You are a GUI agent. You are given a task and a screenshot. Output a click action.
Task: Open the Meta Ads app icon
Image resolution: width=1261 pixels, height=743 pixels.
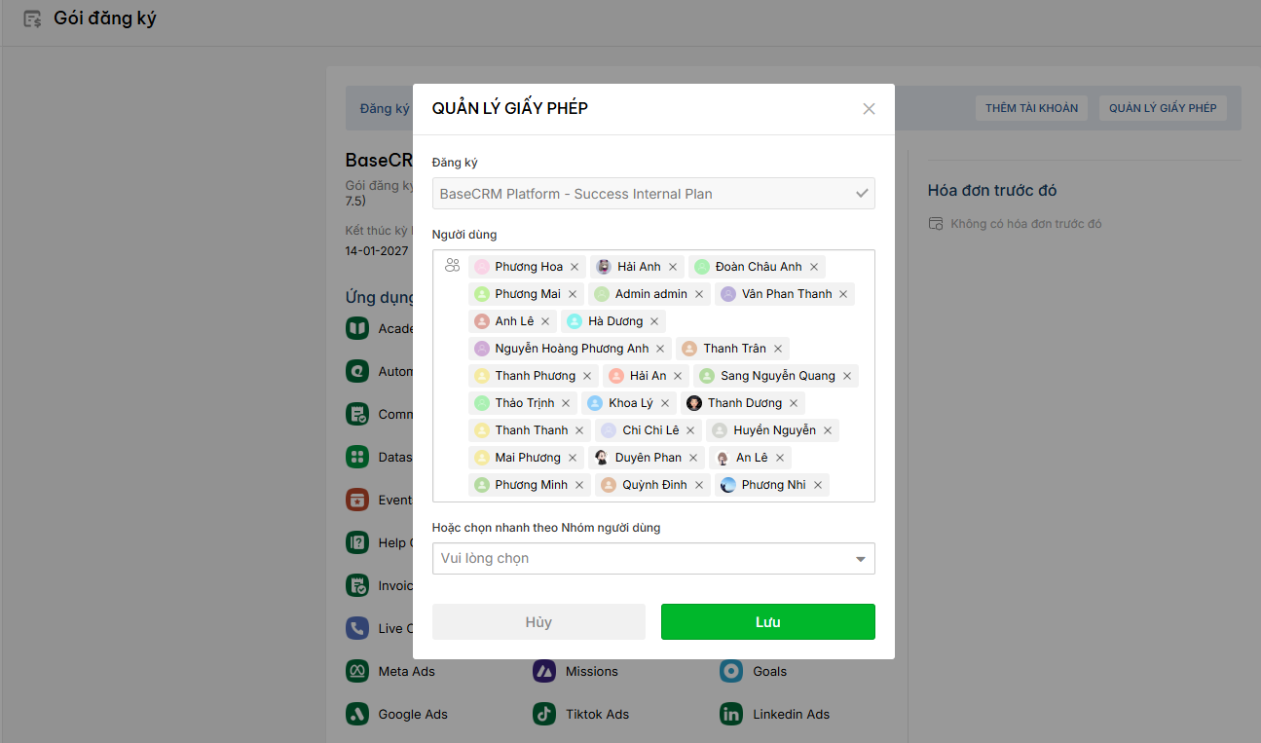pyautogui.click(x=357, y=671)
